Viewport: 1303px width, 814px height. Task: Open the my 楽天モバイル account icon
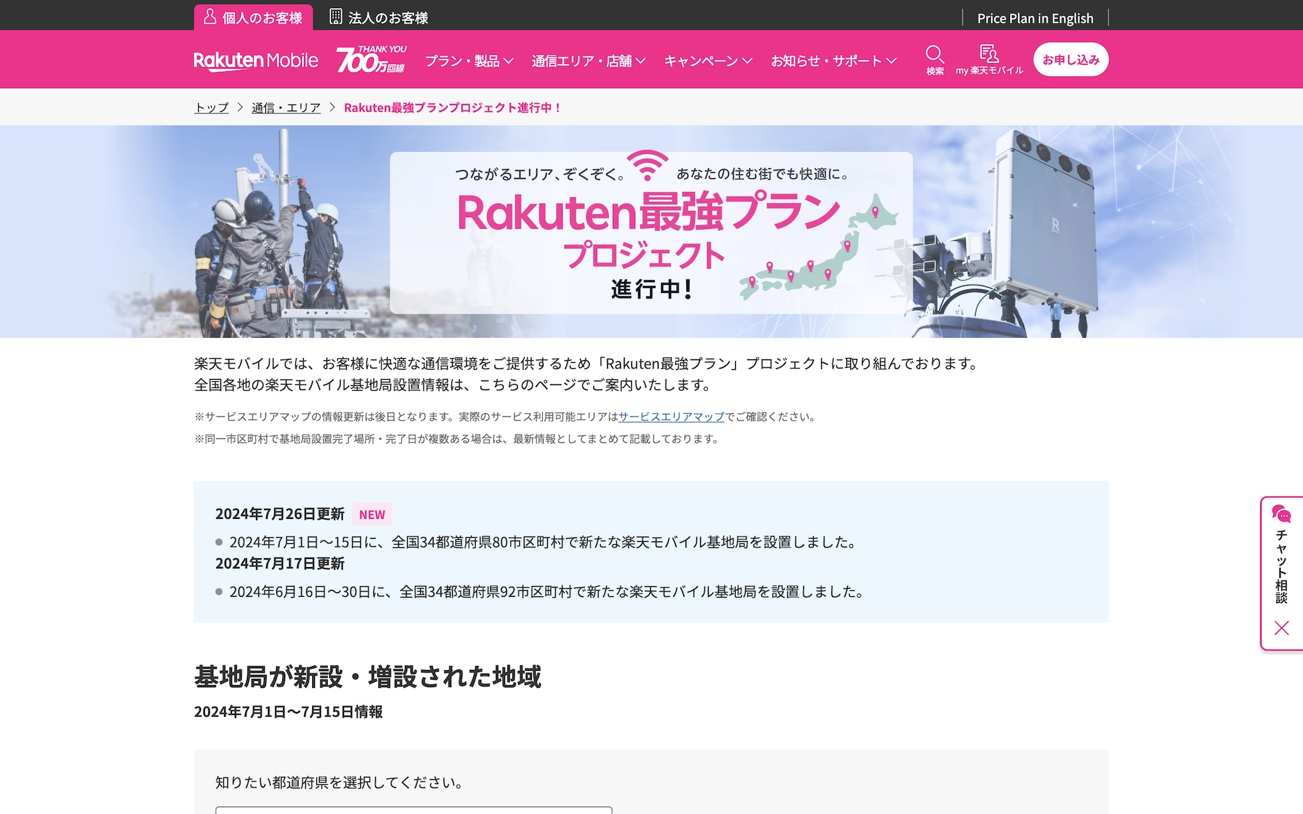click(x=989, y=54)
